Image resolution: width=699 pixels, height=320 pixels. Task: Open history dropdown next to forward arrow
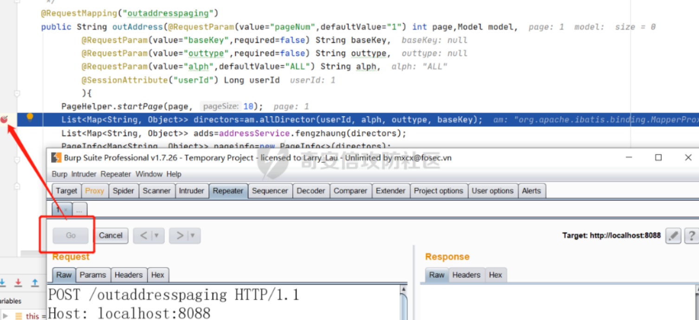(x=192, y=236)
